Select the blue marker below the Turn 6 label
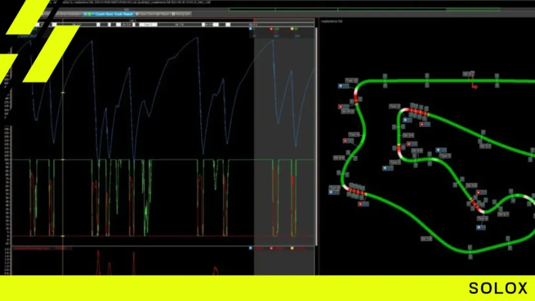 pyautogui.click(x=481, y=227)
